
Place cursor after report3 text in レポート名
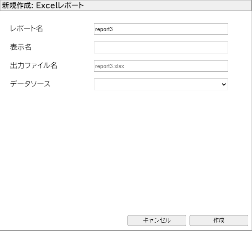pyautogui.click(x=114, y=29)
